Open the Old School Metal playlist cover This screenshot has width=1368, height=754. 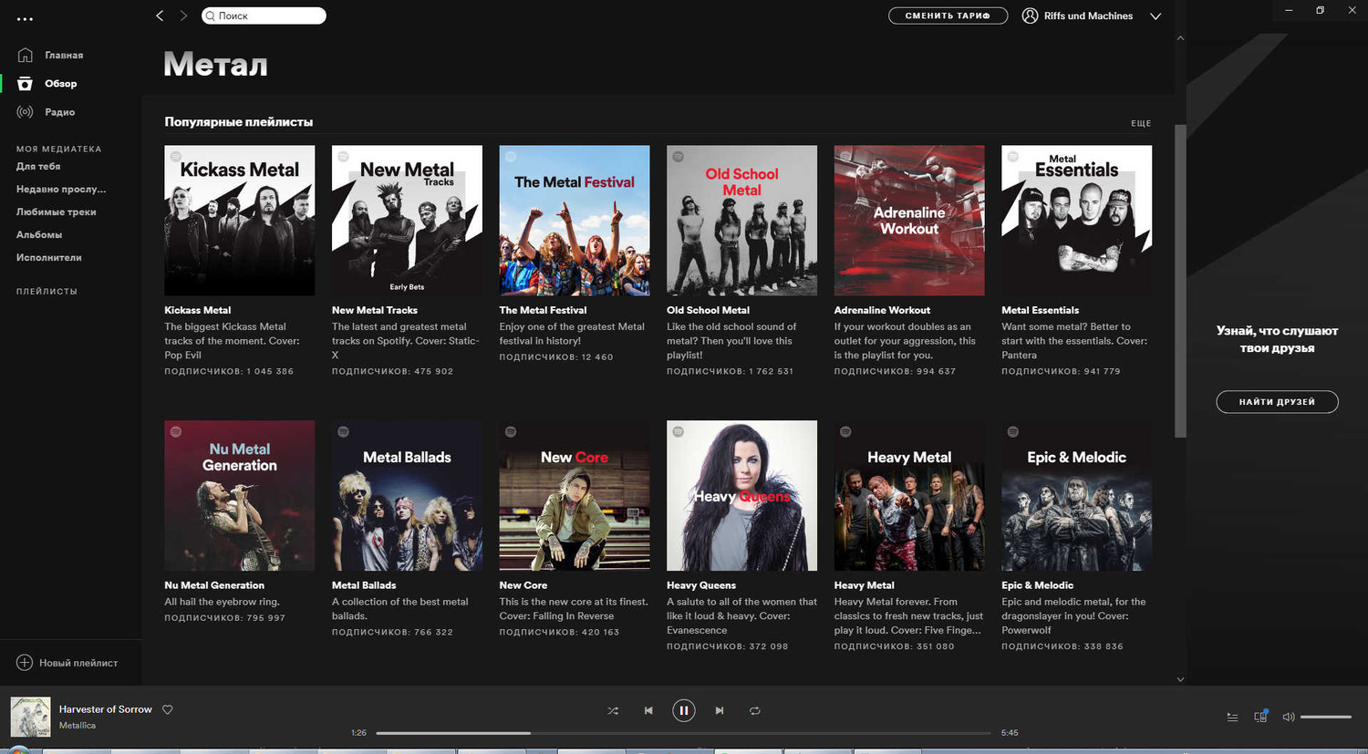point(741,220)
